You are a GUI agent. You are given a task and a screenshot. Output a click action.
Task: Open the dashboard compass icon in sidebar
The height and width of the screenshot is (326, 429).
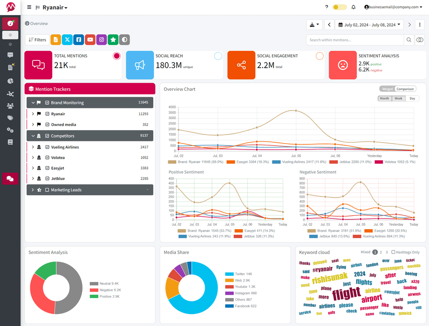click(10, 24)
